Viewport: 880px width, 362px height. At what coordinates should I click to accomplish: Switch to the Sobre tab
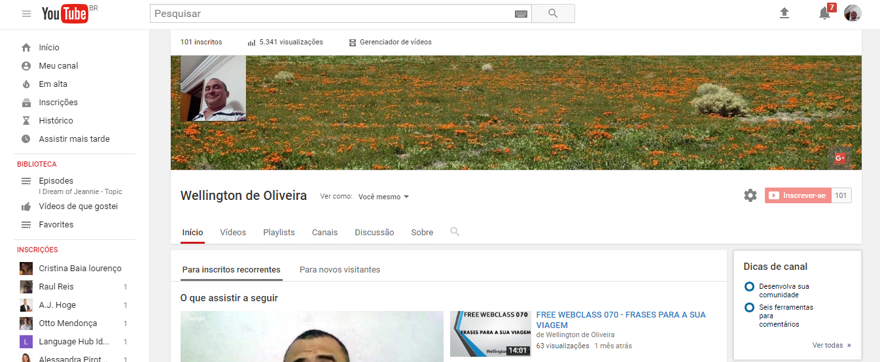(422, 233)
